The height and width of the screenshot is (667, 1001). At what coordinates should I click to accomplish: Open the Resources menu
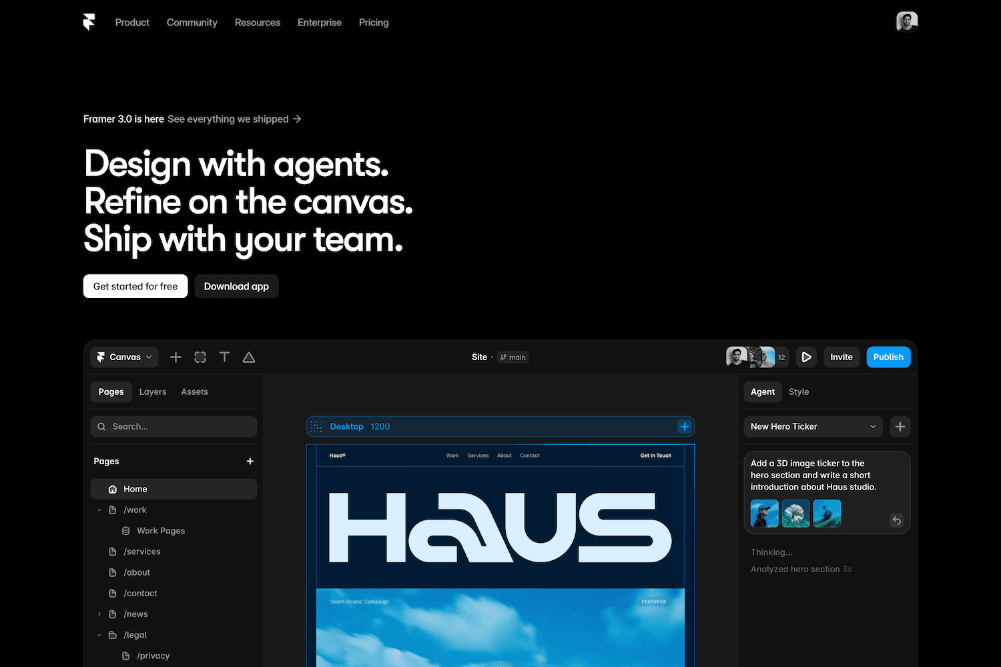click(258, 23)
